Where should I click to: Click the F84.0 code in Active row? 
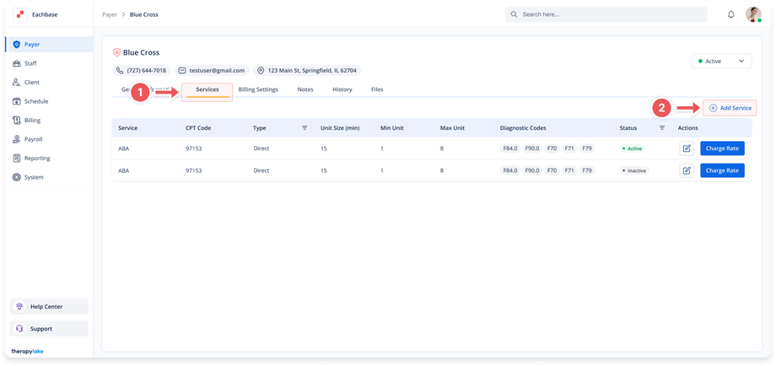click(x=510, y=148)
